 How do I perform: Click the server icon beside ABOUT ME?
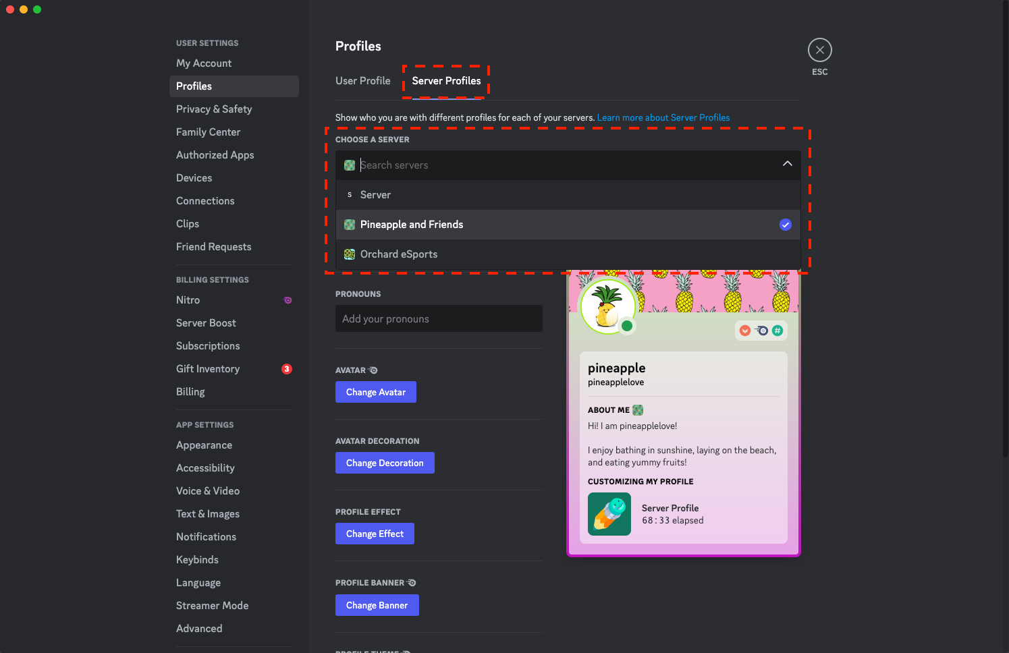(x=638, y=410)
